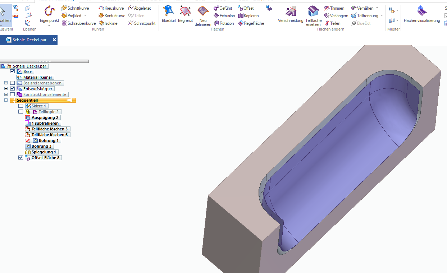This screenshot has height=273, width=447.
Task: Open the Projiziert dropdown arrow
Action: click(x=85, y=16)
